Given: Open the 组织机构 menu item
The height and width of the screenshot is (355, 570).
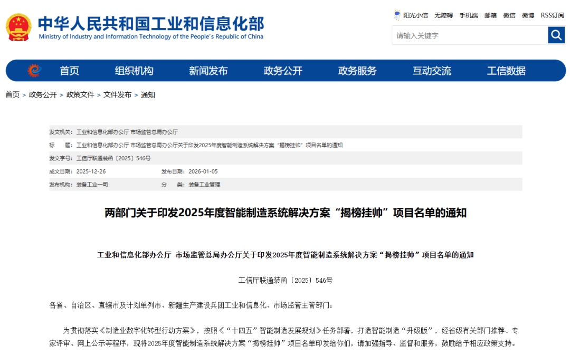Looking at the screenshot, I should point(134,71).
